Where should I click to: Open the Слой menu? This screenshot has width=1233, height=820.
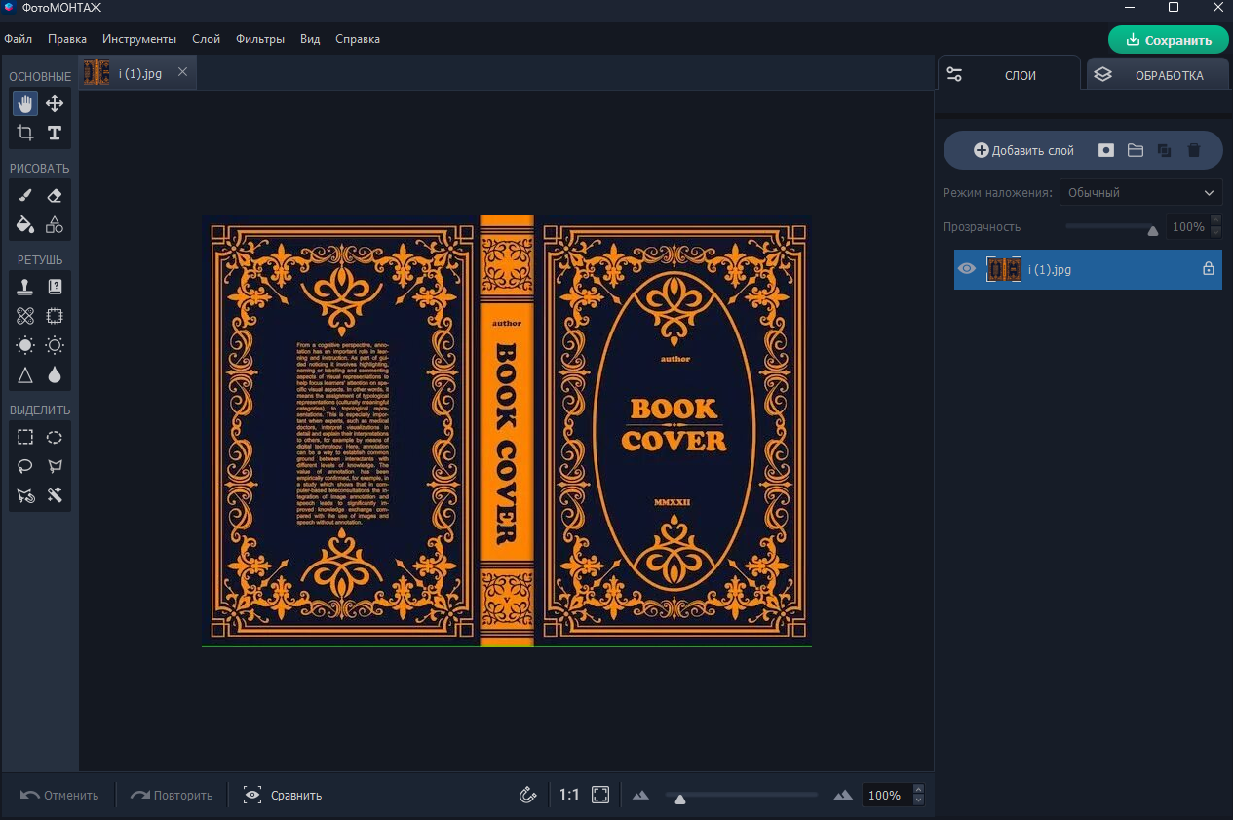[207, 39]
